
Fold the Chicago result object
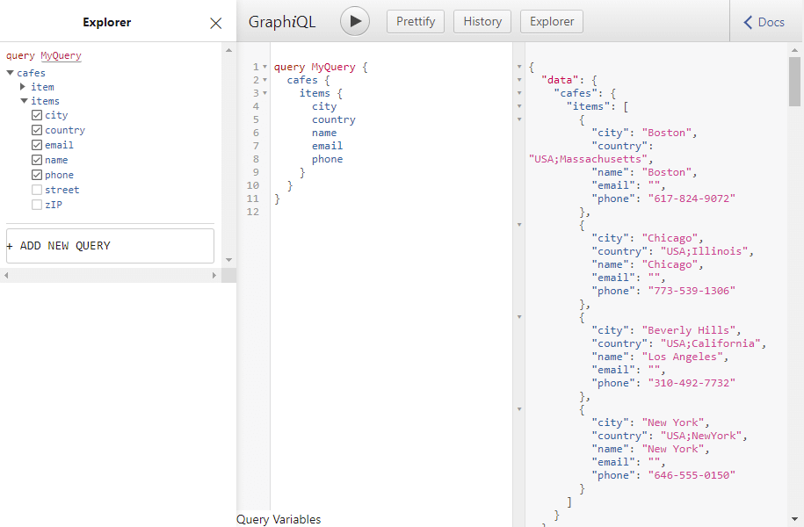coord(519,225)
